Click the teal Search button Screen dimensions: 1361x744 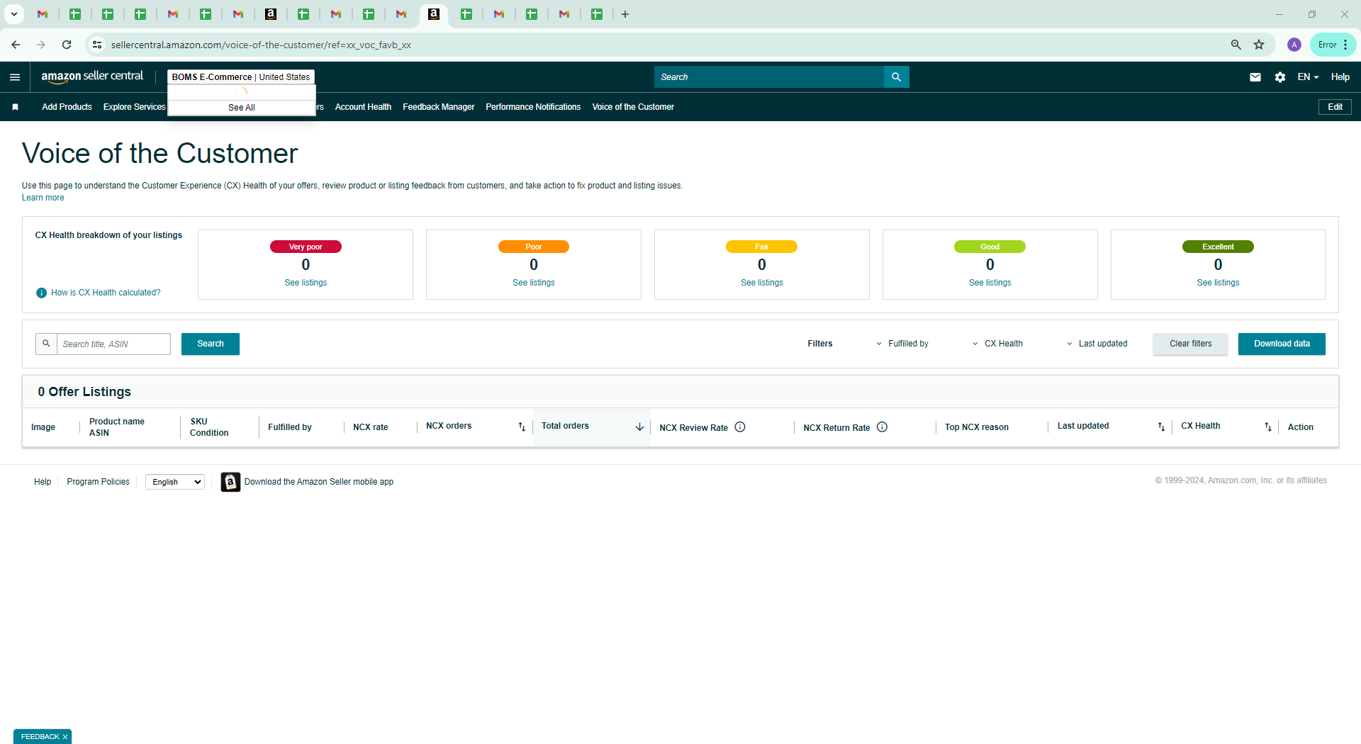[x=211, y=344]
